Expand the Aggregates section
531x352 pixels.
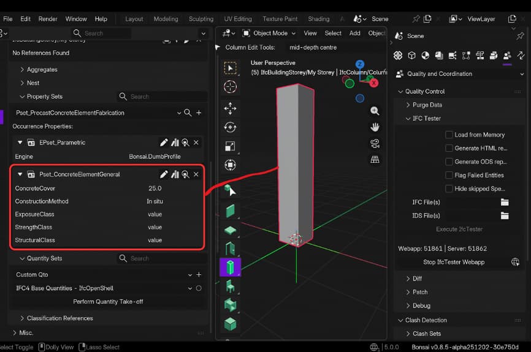42,70
